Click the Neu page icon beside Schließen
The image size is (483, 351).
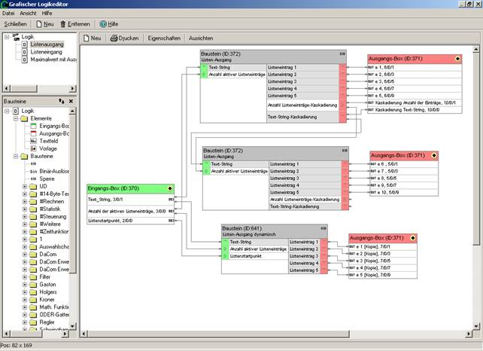39,24
